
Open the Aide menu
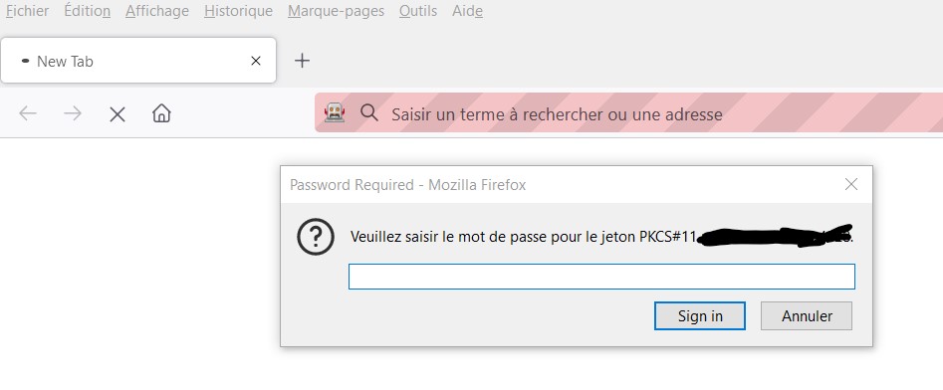pos(468,11)
